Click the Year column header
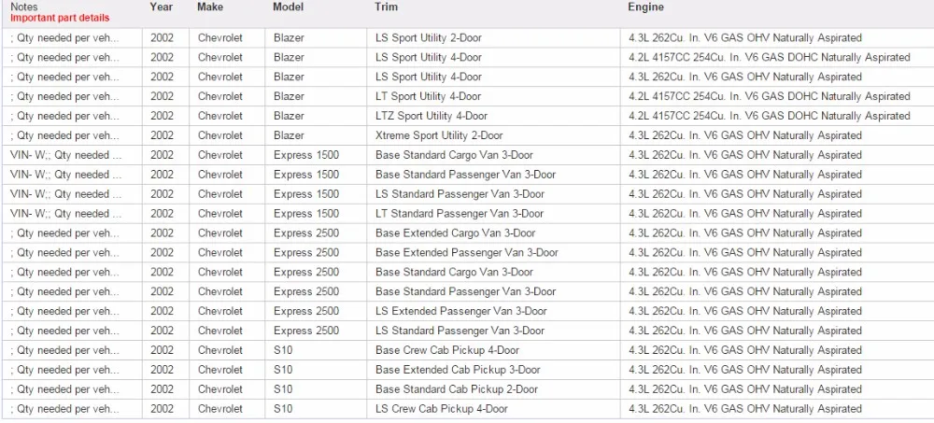The height and width of the screenshot is (423, 934). pos(162,7)
